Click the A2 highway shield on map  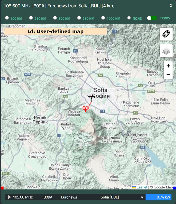pyautogui.click(x=140, y=85)
